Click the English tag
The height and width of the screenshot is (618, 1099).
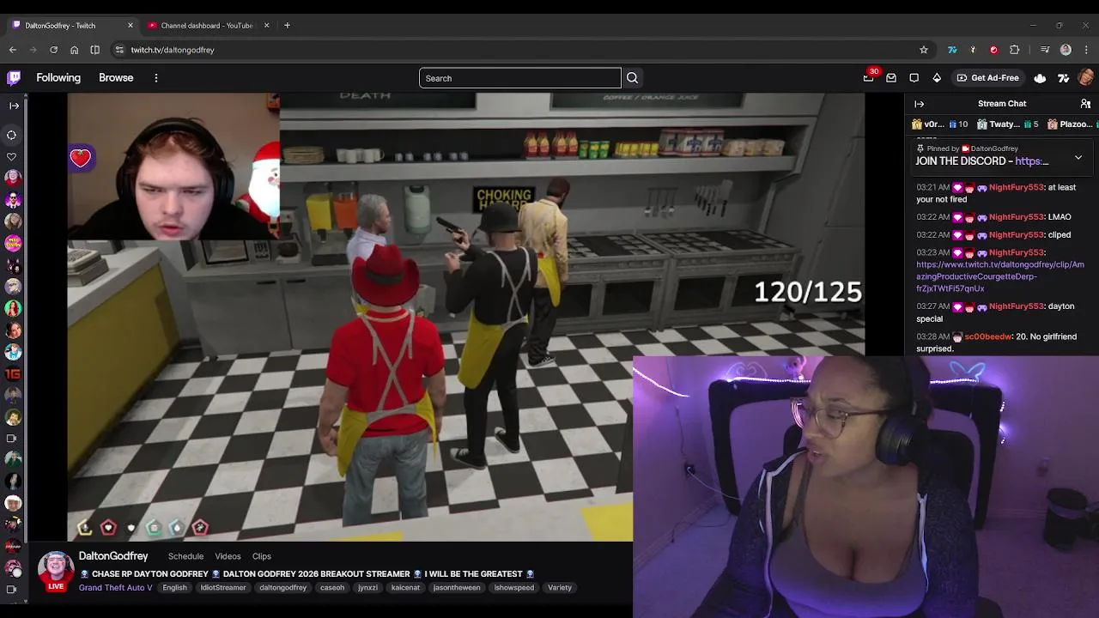point(174,588)
